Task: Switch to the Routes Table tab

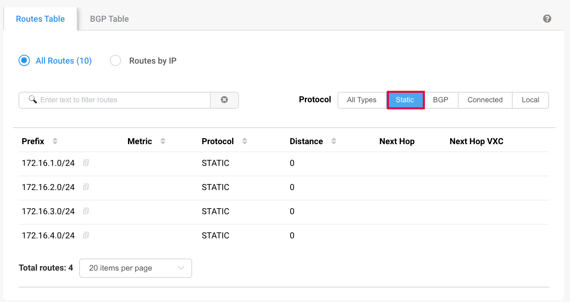Action: 40,19
